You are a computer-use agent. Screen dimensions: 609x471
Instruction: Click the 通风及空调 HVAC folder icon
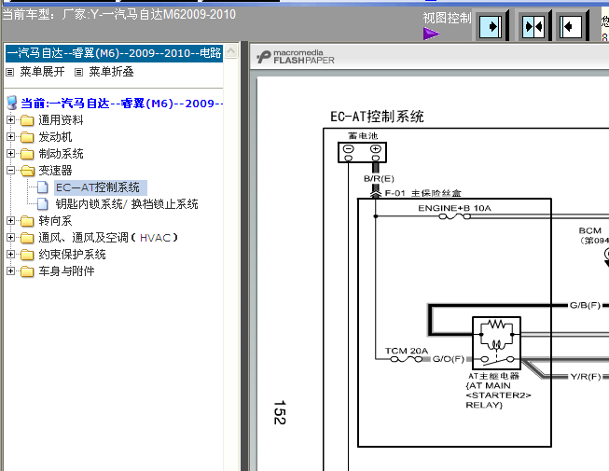(27, 238)
